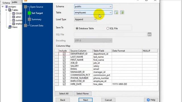This screenshot has width=182, height=102.
Task: Select the SQL File radio option
Action: pos(108,28)
